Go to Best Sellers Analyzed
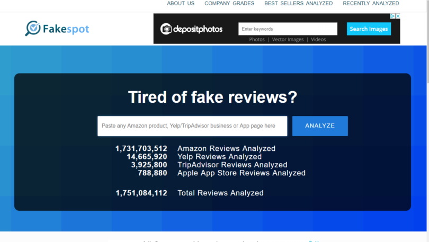This screenshot has height=242, width=429. (x=298, y=3)
